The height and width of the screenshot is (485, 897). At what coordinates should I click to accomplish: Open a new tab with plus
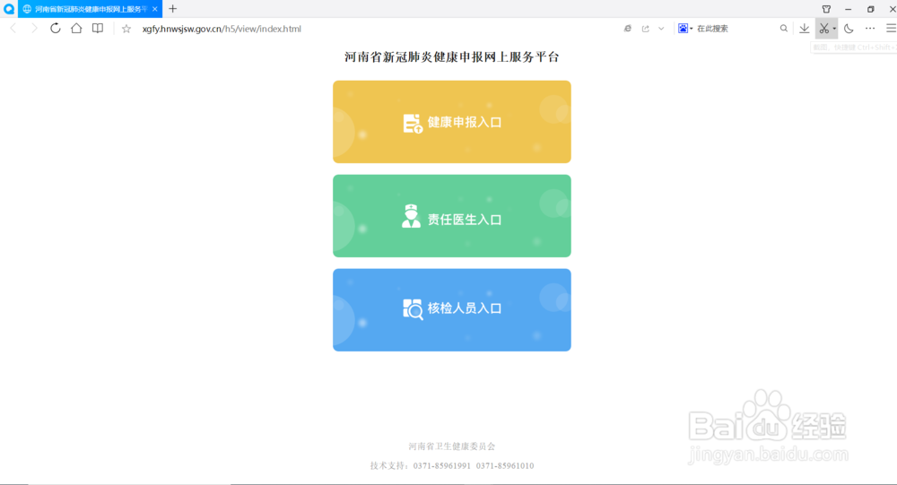[x=173, y=9]
